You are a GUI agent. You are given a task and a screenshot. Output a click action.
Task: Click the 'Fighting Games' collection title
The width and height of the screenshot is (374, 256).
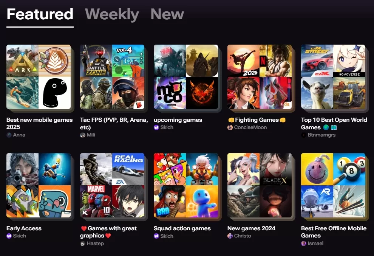[257, 120]
